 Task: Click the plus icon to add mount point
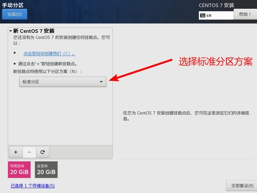tap(16, 152)
